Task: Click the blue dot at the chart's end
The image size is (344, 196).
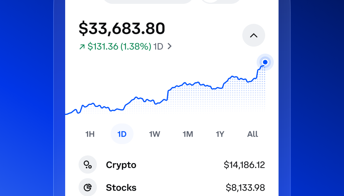Action: pyautogui.click(x=265, y=62)
